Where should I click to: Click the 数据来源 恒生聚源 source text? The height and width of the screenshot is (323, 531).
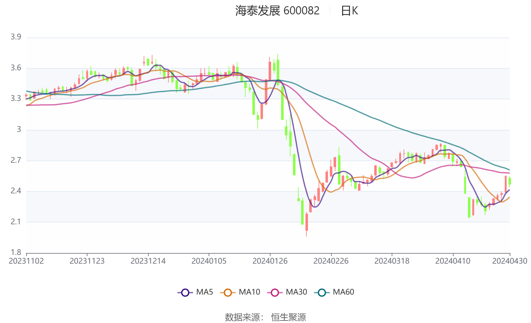point(265,317)
